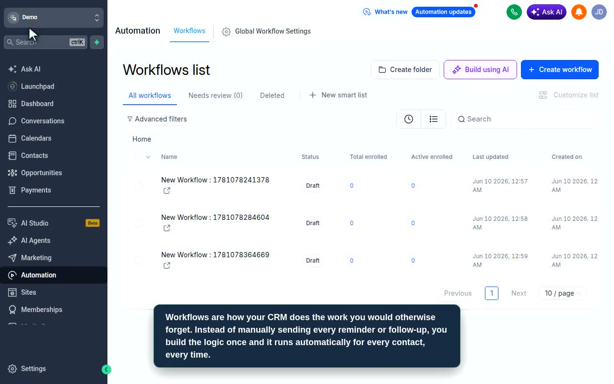
Task: Select checkbox for Workflow 1781078284604
Action: point(139,223)
